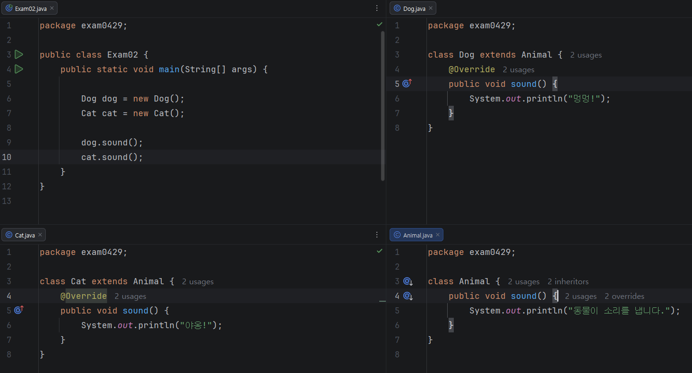This screenshot has height=373, width=692.
Task: Show '2 inheritors' of class Animal
Action: [568, 282]
